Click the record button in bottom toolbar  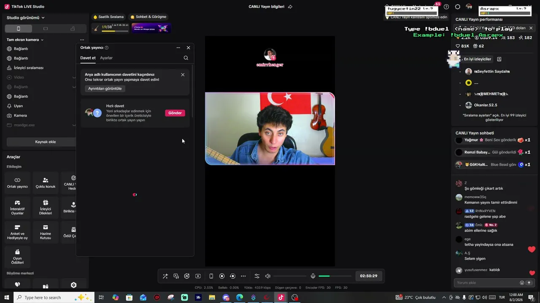[x=222, y=276]
